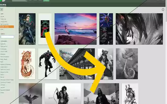The image size is (167, 104).
Task: Open the bird with spread wings photo
Action: coord(30,94)
